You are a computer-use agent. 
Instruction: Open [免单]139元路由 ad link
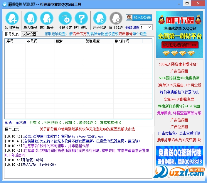point(179,85)
